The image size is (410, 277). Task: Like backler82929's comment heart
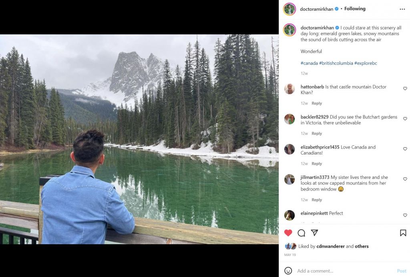(x=405, y=119)
